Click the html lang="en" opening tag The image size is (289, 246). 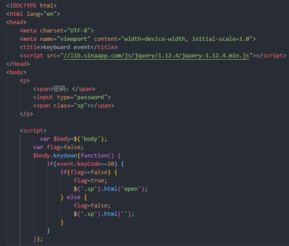pos(33,14)
